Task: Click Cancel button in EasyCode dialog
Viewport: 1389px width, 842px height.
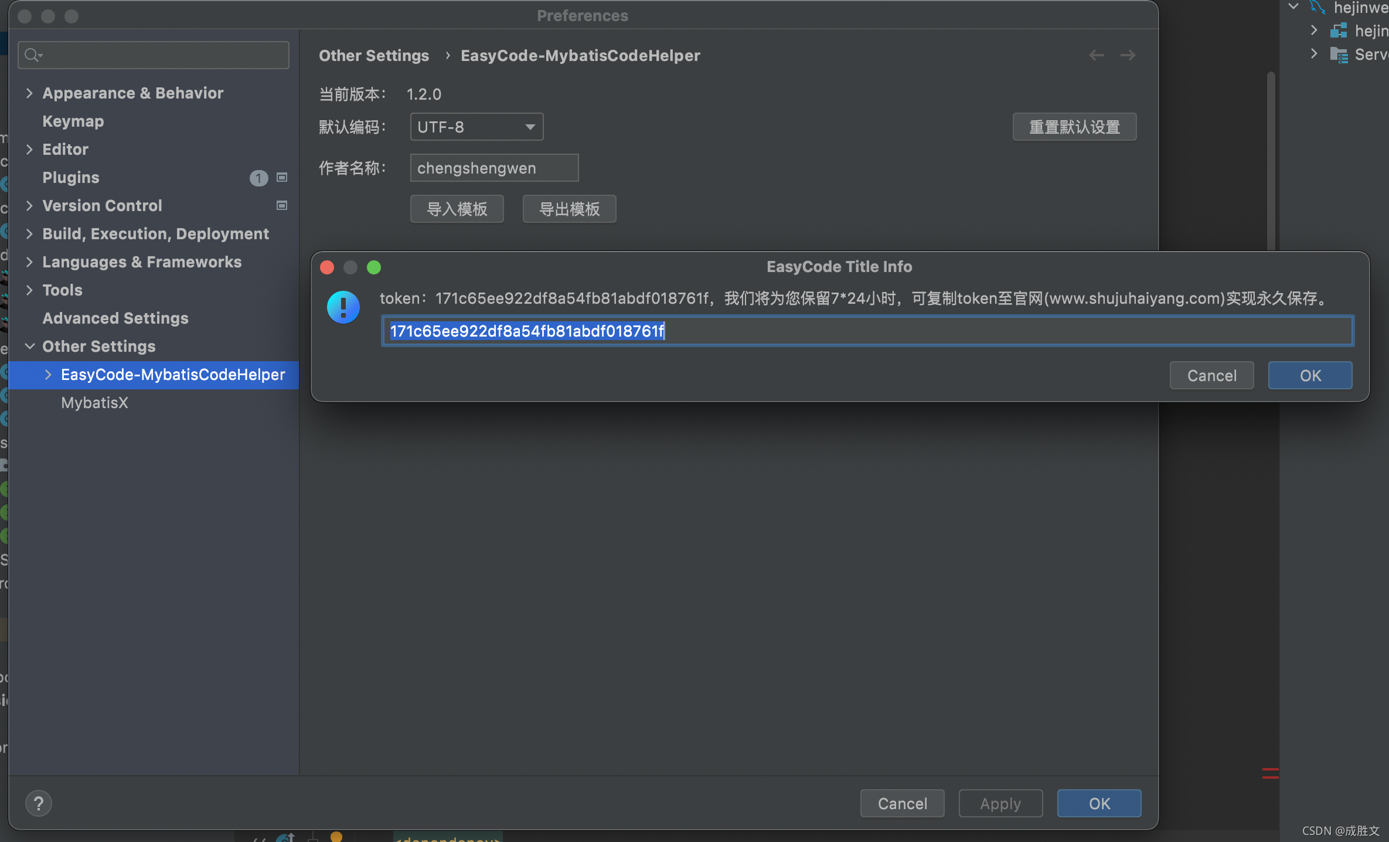Action: click(x=1211, y=375)
